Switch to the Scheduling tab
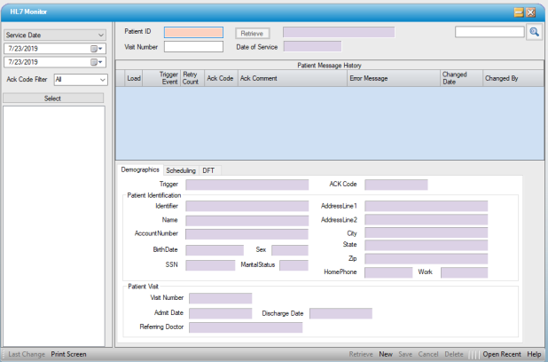This screenshot has height=362, width=548. [181, 169]
